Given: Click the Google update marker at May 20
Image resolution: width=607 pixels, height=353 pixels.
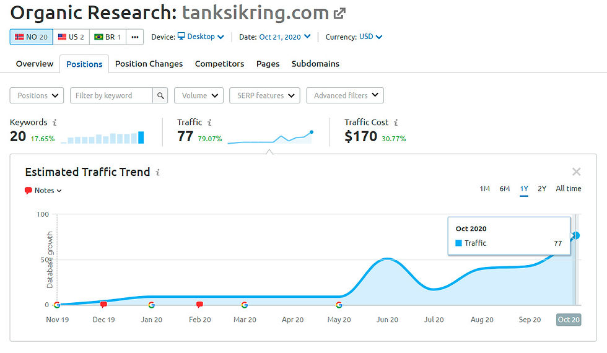Looking at the screenshot, I should pos(339,305).
